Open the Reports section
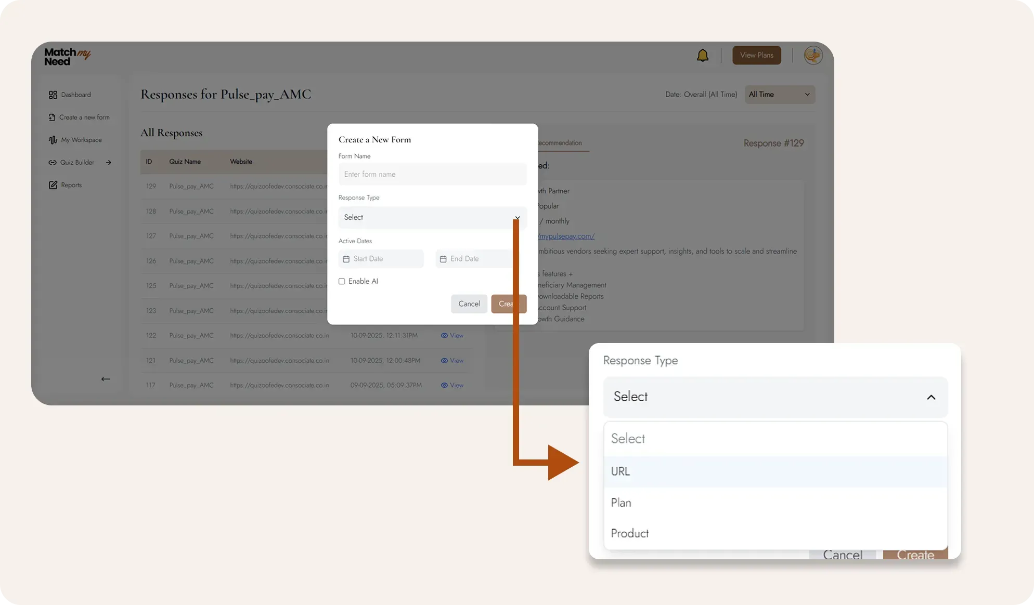Screen dimensions: 1034x605 (71, 185)
